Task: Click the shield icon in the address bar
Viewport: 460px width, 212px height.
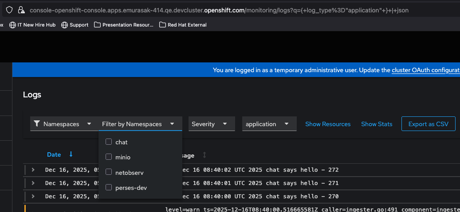Action: point(10,10)
